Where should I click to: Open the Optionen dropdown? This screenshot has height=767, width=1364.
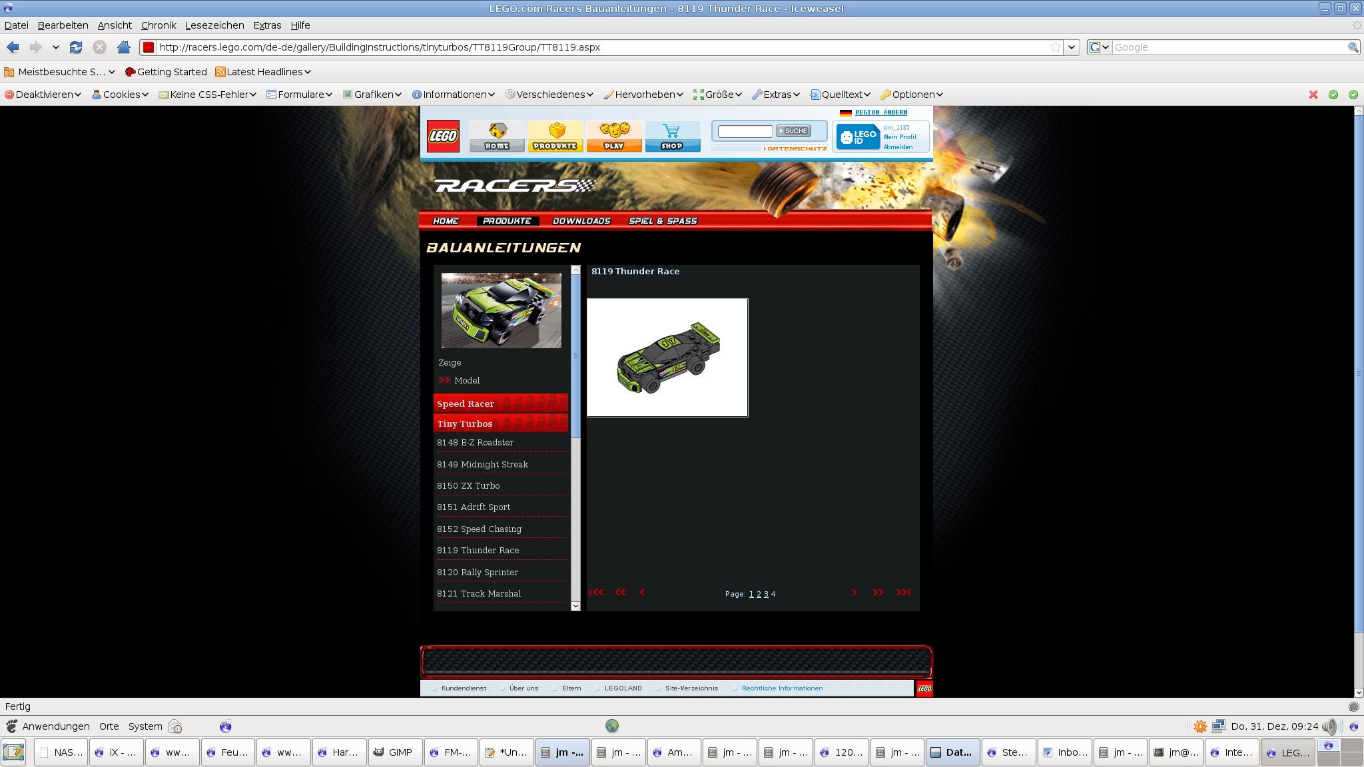pyautogui.click(x=911, y=95)
